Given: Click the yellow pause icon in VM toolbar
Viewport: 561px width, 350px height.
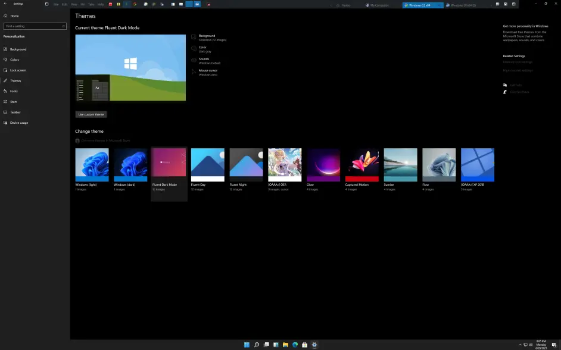Looking at the screenshot, I should [119, 4].
